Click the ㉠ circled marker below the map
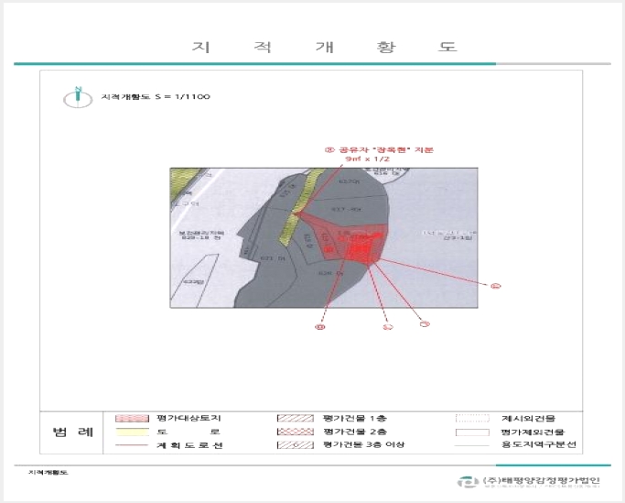This screenshot has height=503, width=625. click(x=425, y=323)
